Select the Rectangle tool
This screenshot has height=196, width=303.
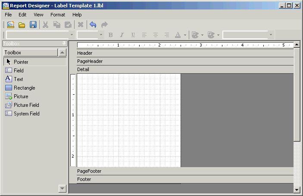click(x=35, y=88)
